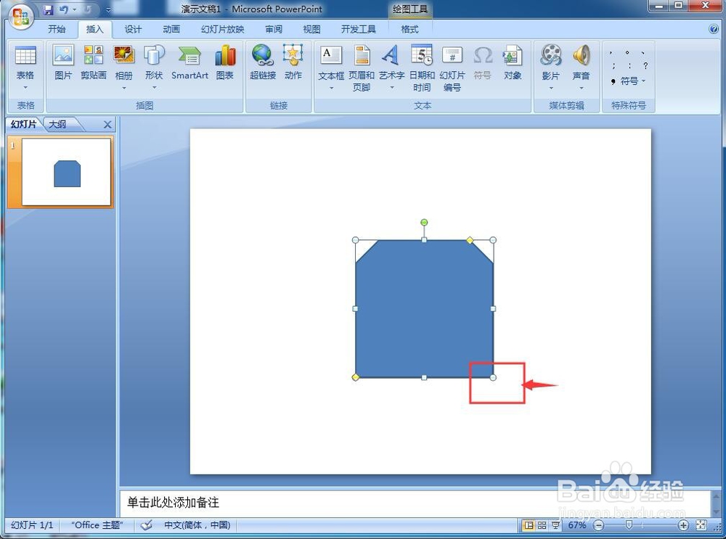
Task: Click the bottom-left yellow adjustment diamond
Action: [x=356, y=377]
